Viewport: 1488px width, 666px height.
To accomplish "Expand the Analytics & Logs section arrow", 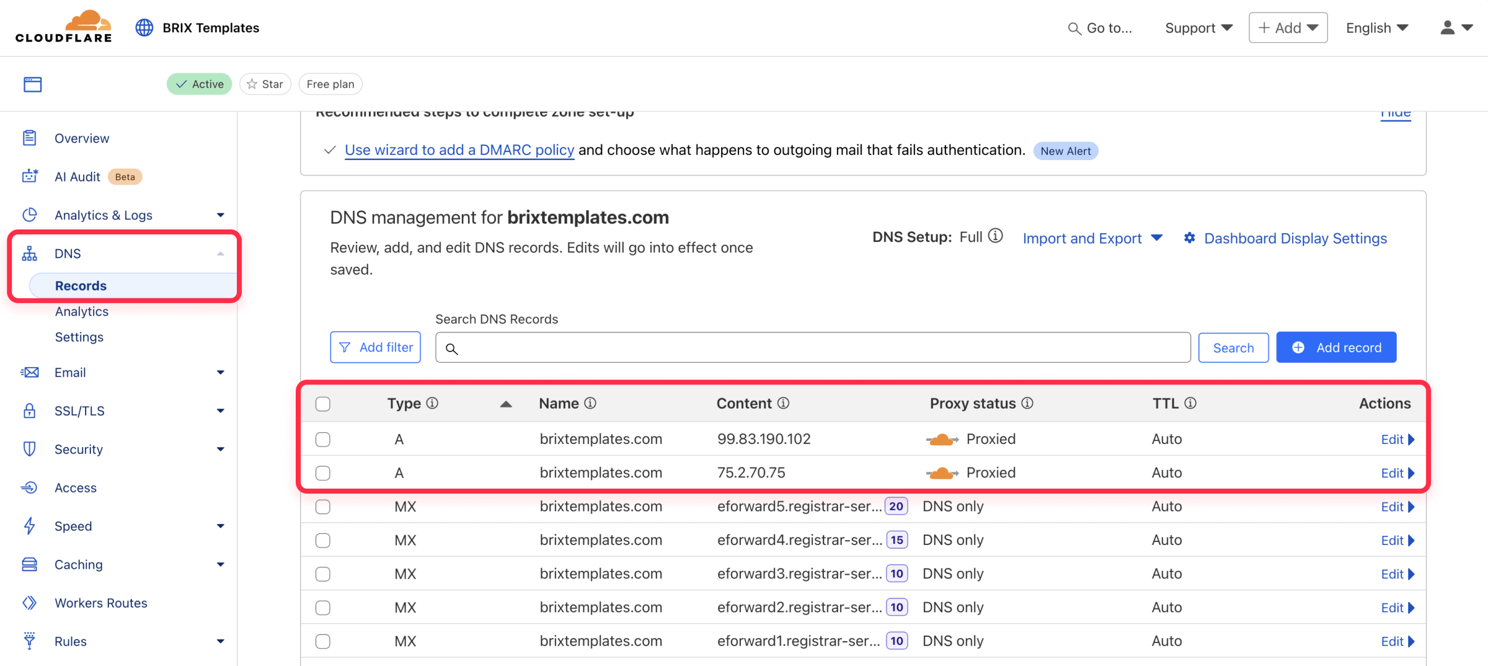I will (220, 215).
